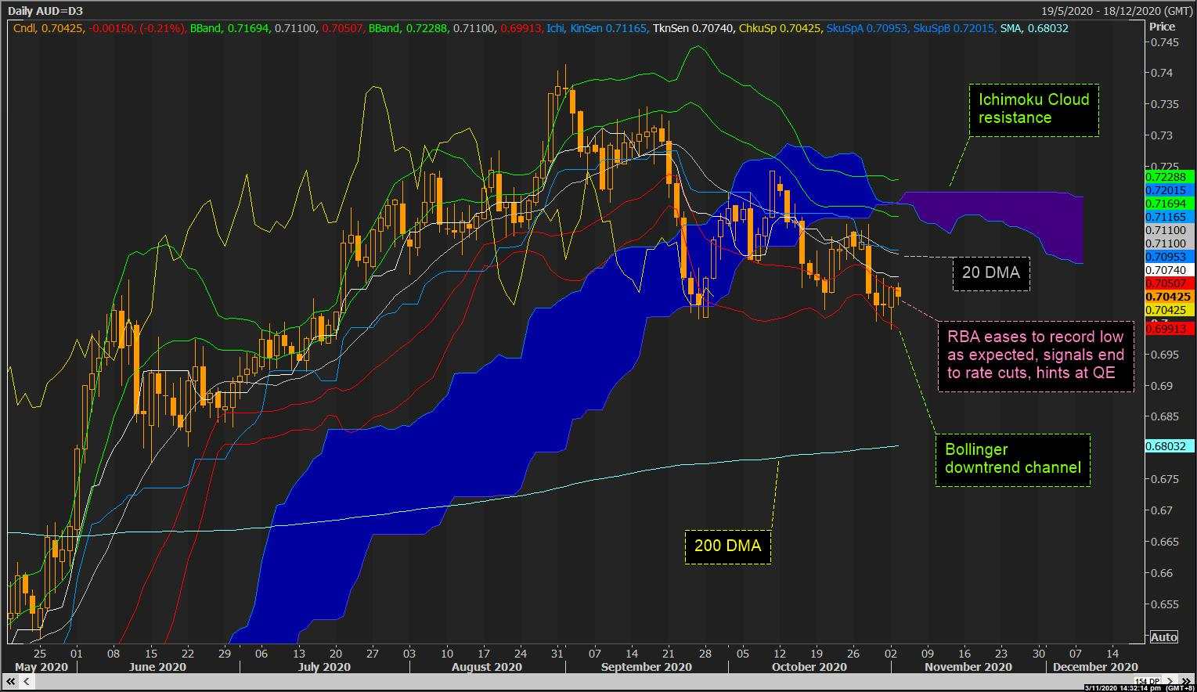Toggle the Auto price scale button
The width and height of the screenshot is (1197, 692).
coord(1163,637)
